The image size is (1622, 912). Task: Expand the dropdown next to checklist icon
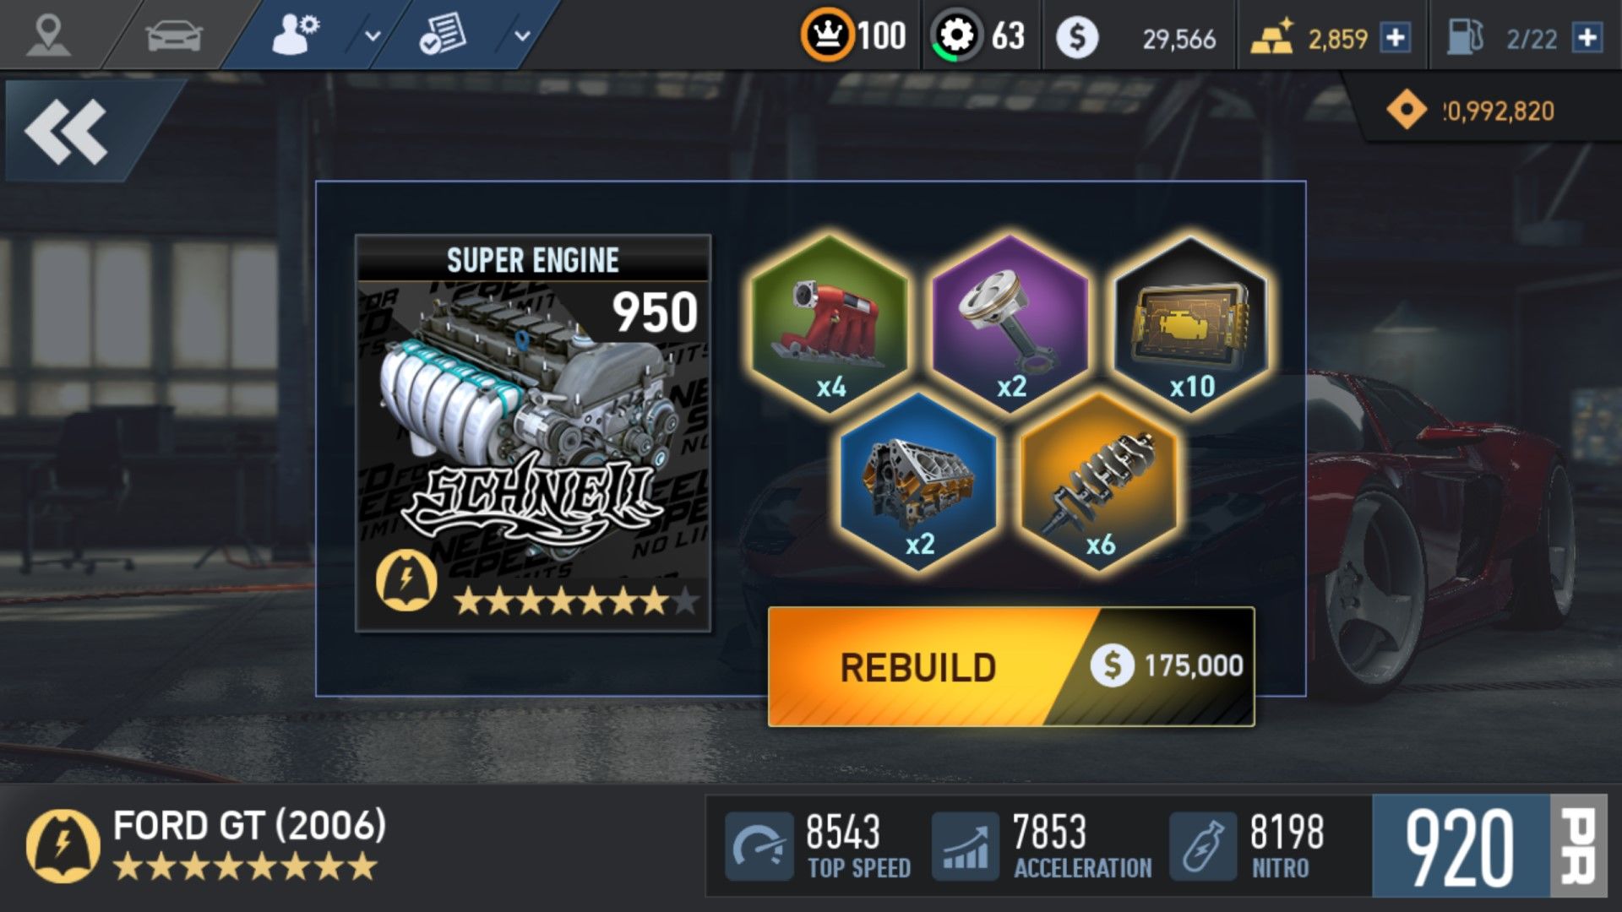point(522,36)
